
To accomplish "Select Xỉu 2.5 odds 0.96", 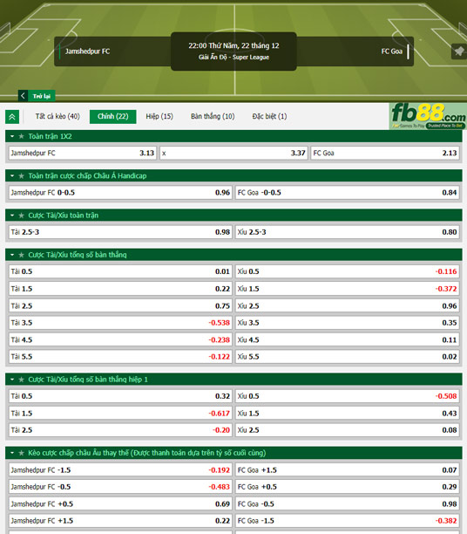I will point(348,305).
